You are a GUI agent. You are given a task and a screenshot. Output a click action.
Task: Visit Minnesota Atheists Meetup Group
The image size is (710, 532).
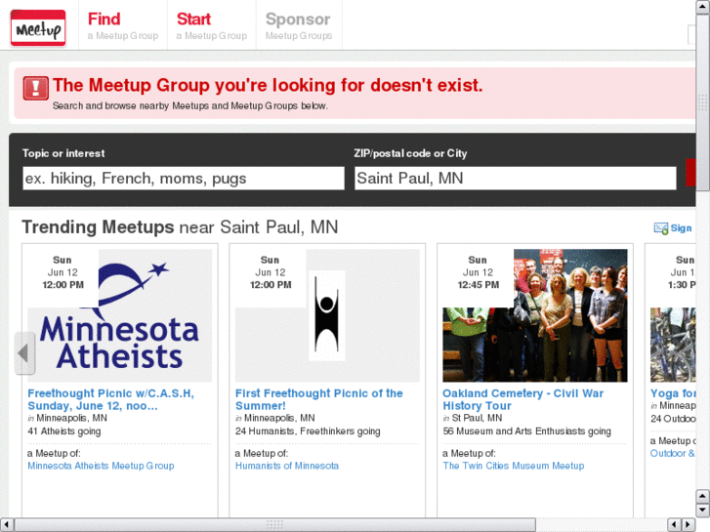coord(101,466)
